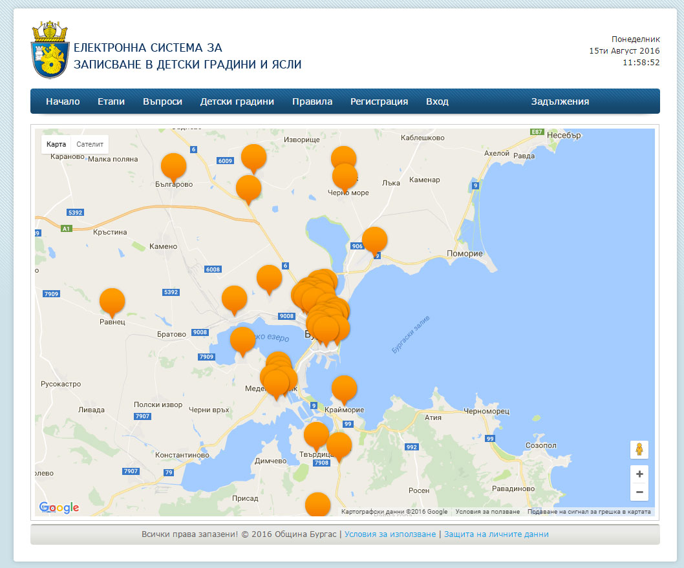
Task: Click the Русокастро label on map
Action: coord(61,384)
